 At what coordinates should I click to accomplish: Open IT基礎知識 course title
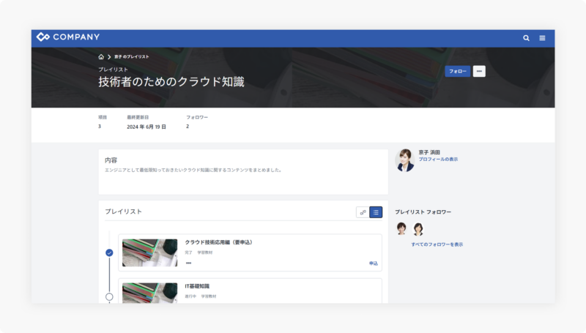point(197,286)
